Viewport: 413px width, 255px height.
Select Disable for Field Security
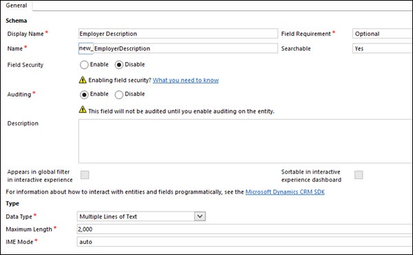tap(119, 65)
